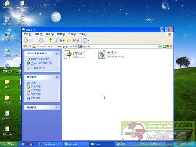Switch to CompuServe taskbar window
The width and height of the screenshot is (196, 147).
51,144
